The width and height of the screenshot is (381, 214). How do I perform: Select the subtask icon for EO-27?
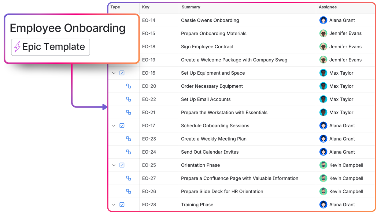point(129,178)
